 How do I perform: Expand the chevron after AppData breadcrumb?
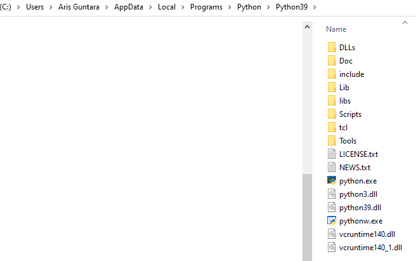point(150,7)
